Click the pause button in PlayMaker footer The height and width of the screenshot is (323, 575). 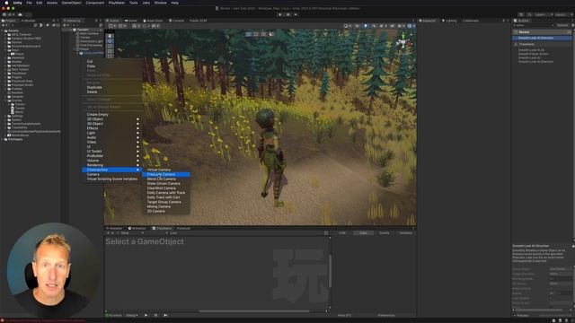pos(155,315)
